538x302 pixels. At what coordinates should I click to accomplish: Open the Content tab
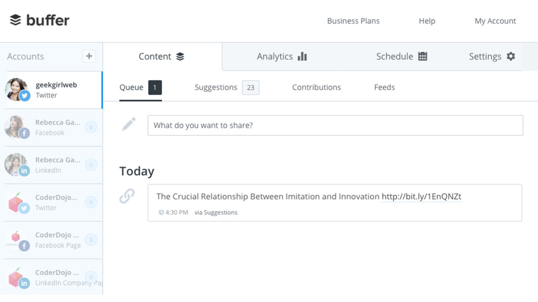pos(162,57)
